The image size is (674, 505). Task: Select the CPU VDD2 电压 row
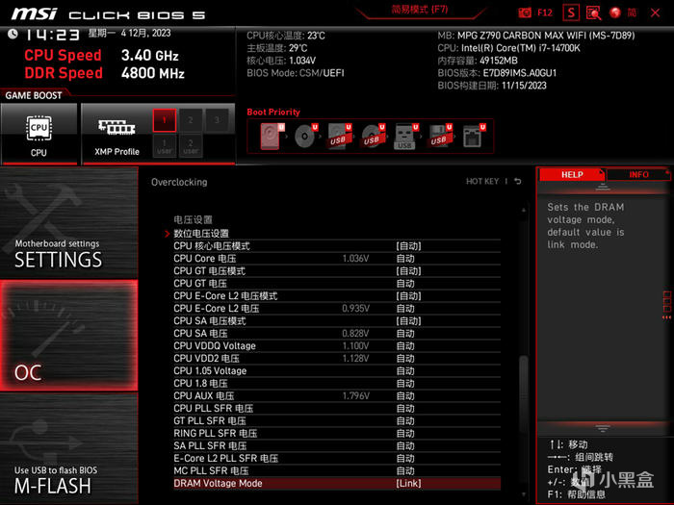click(337, 358)
